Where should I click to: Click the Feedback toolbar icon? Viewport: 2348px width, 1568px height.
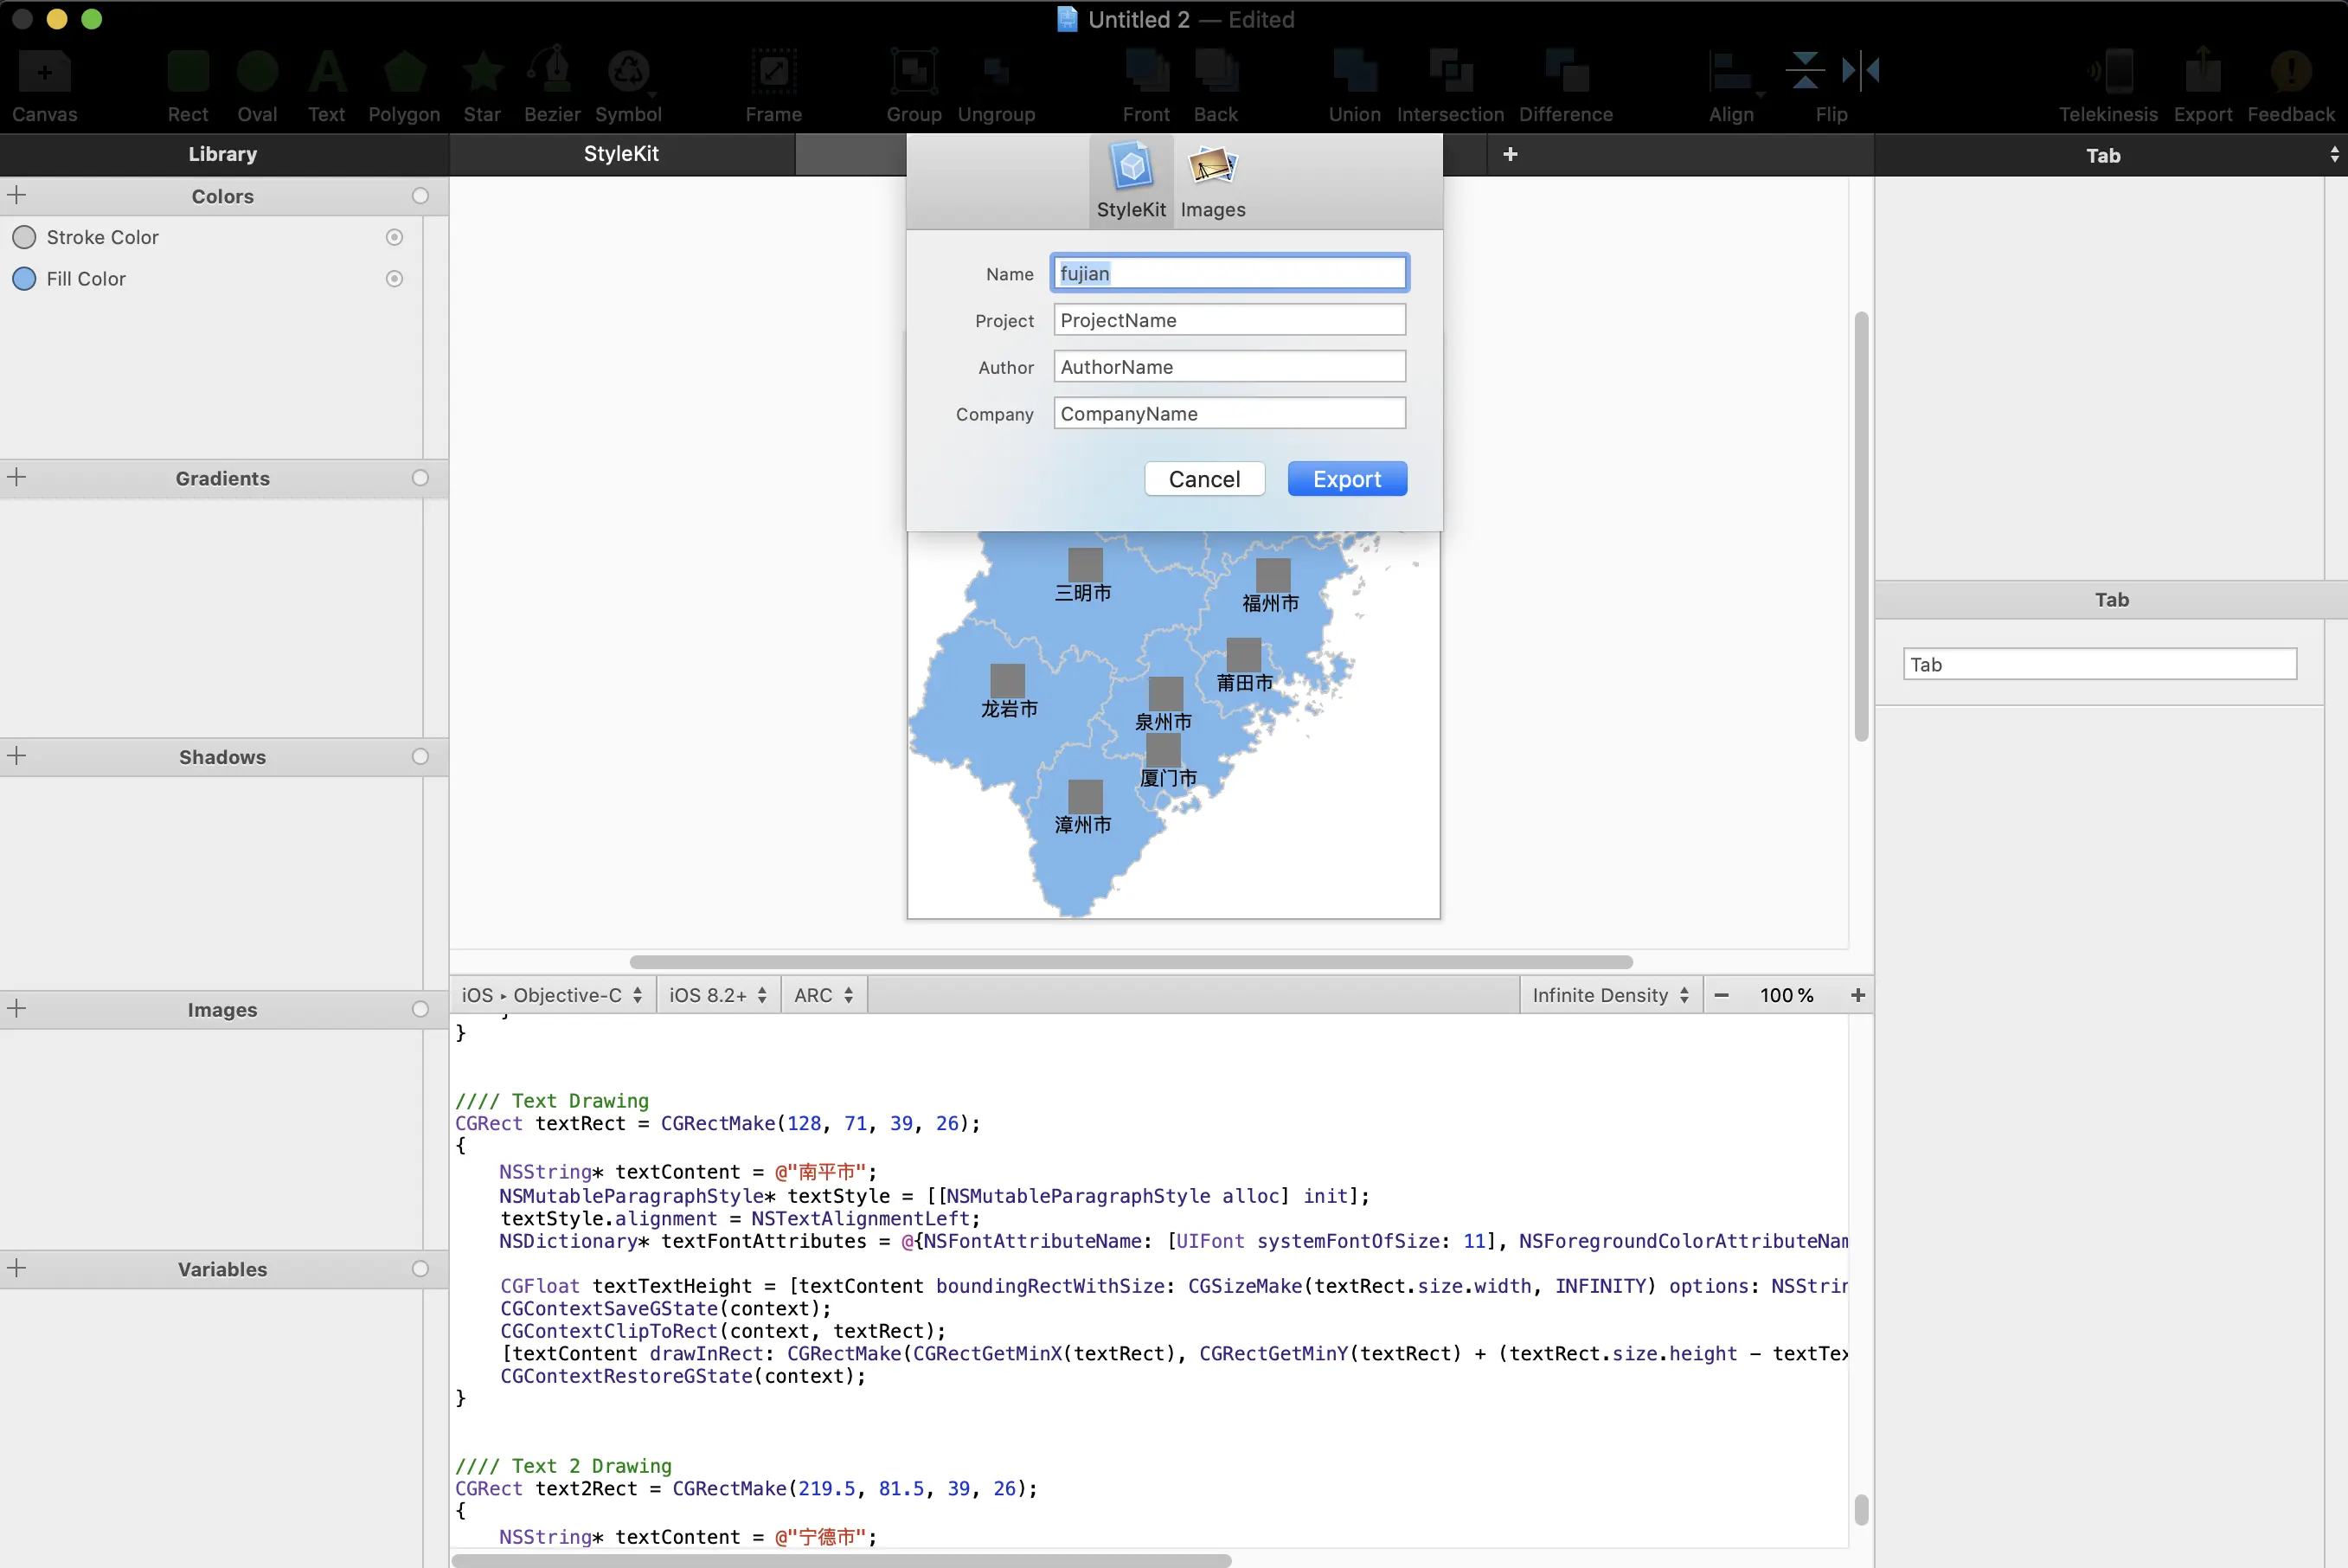2290,72
